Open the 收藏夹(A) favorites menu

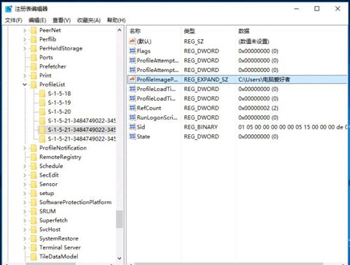pos(89,20)
